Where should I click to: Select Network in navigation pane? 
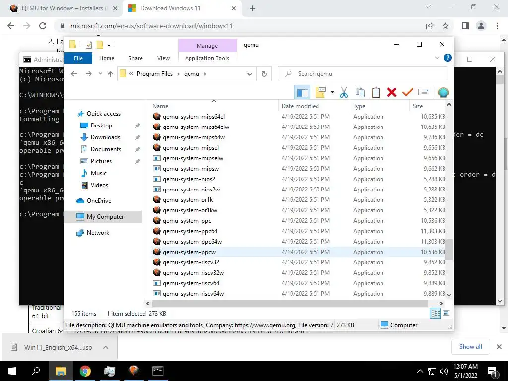(x=98, y=233)
